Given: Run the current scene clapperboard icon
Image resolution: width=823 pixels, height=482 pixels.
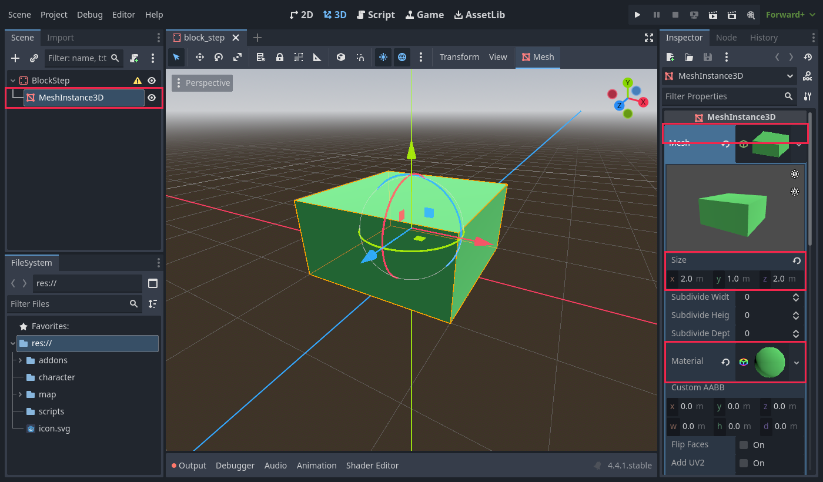Looking at the screenshot, I should pos(712,15).
